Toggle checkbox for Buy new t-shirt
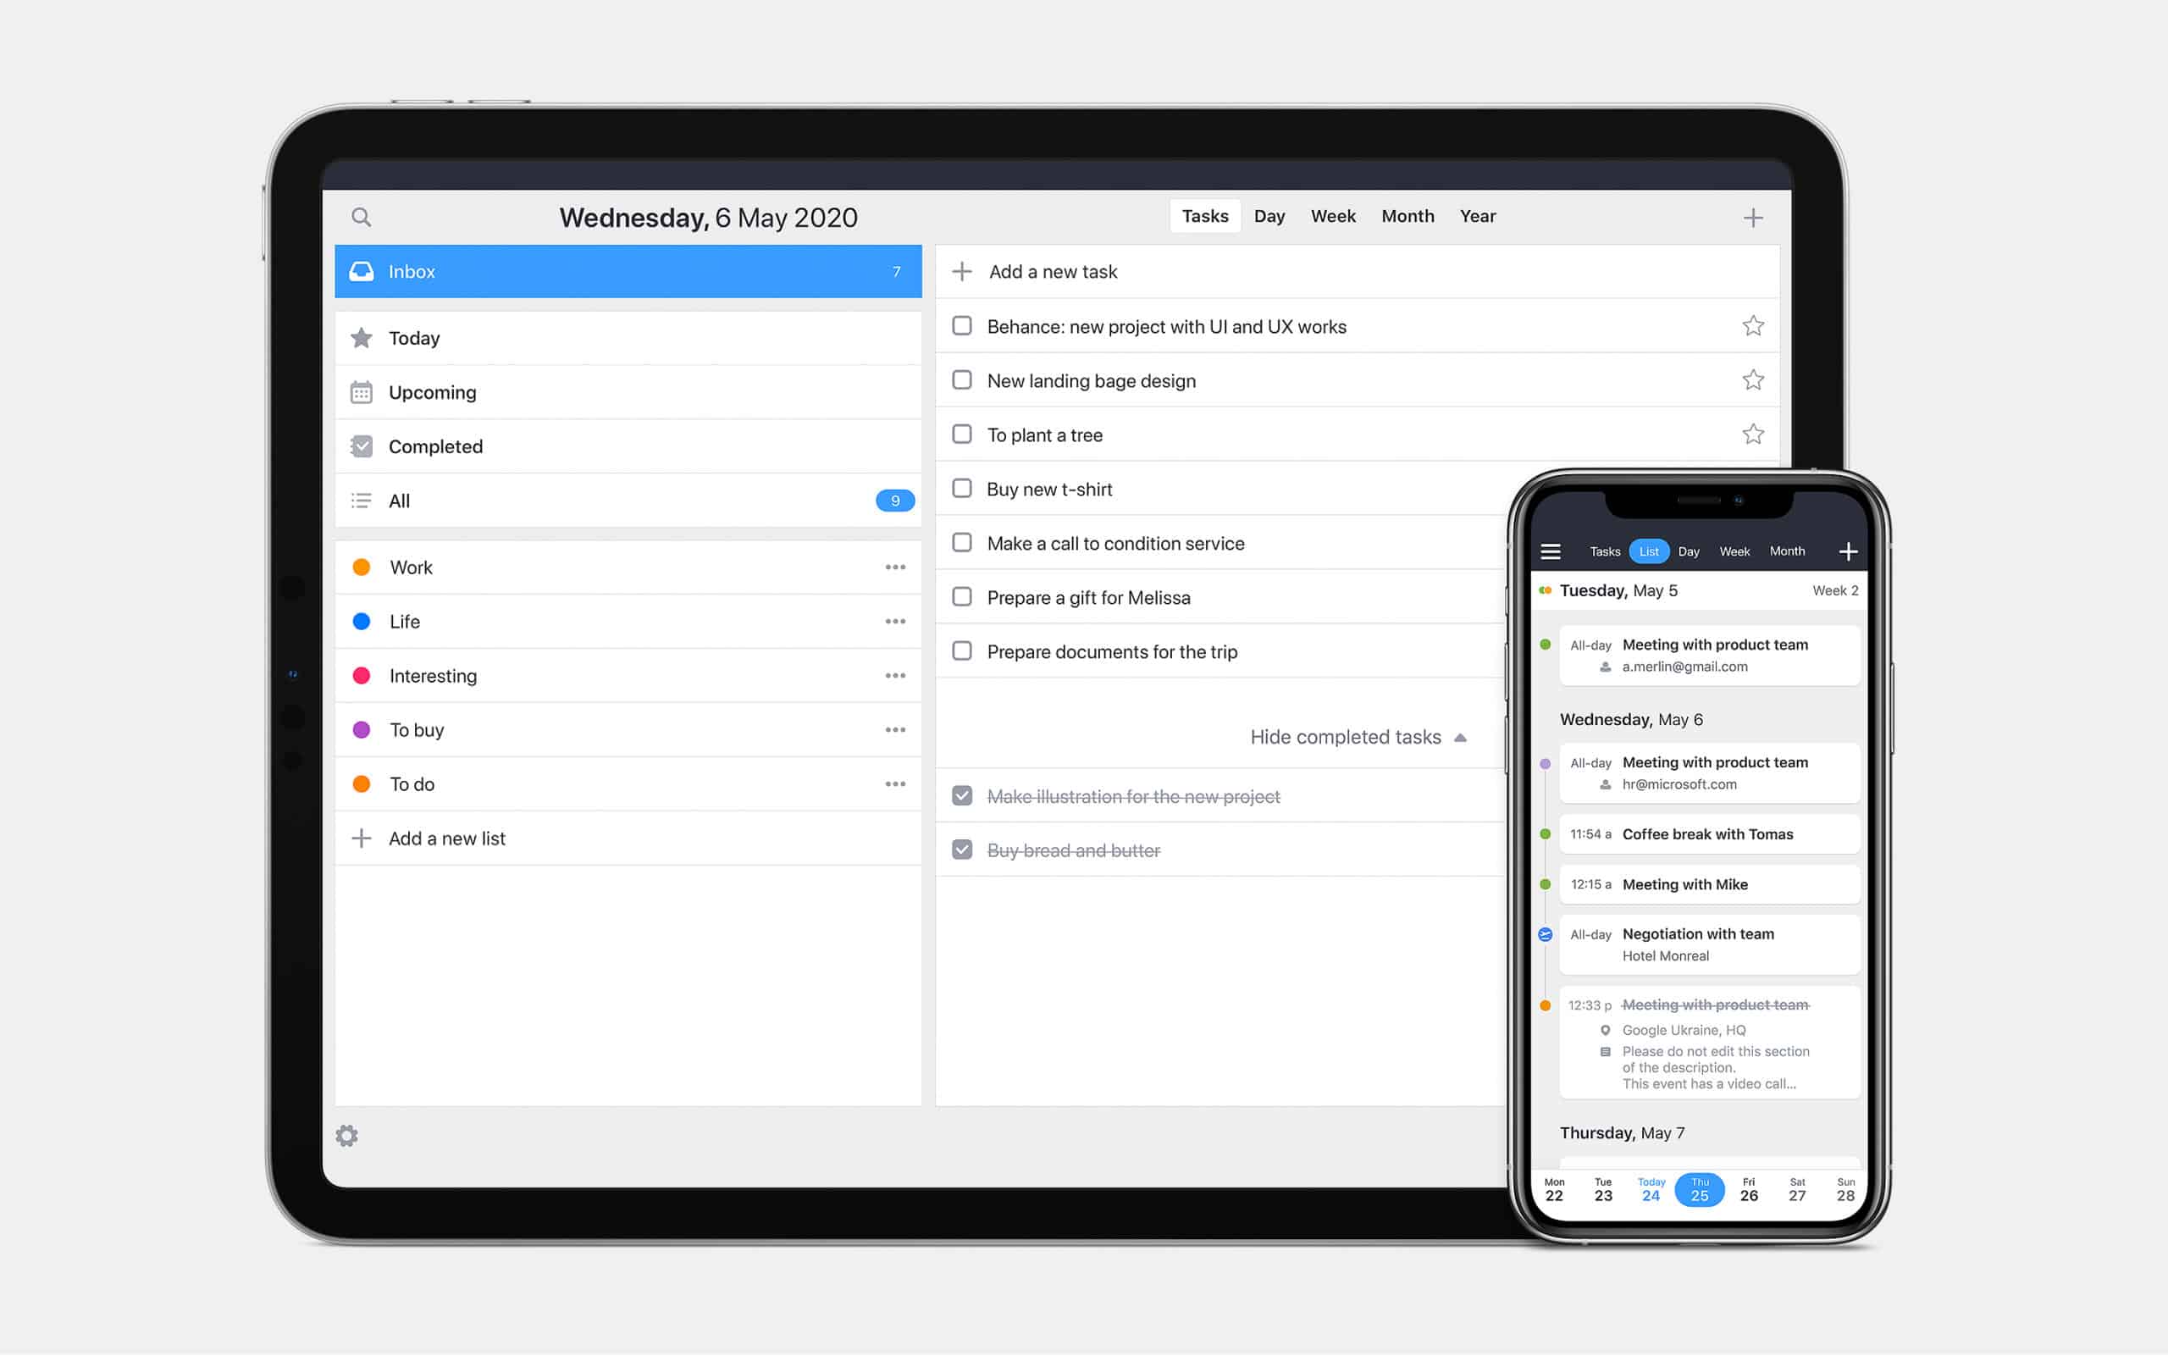Viewport: 2168px width, 1356px height. 962,487
